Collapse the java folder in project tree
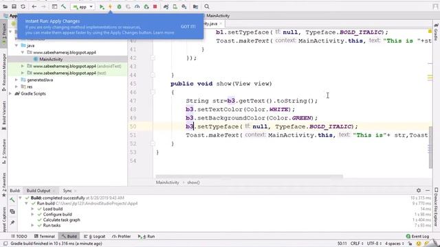This screenshot has height=247, width=440. coord(16,45)
